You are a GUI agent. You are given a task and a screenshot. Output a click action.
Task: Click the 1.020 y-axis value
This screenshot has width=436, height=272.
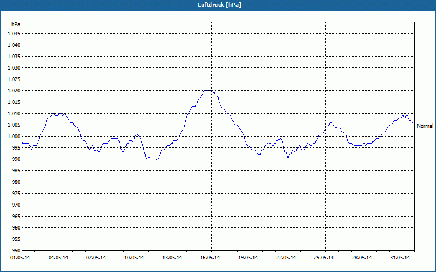14,91
